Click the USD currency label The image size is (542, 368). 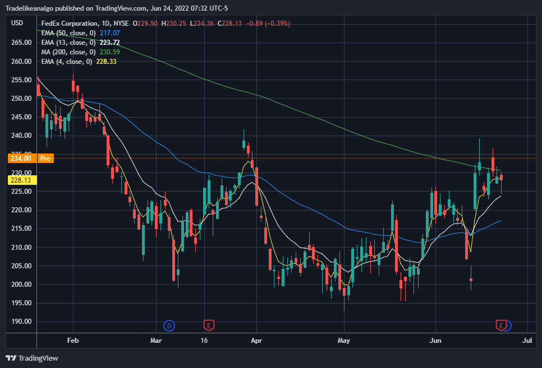[x=17, y=23]
